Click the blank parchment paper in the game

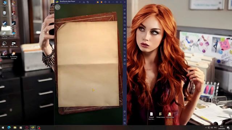pyautogui.click(x=88, y=64)
